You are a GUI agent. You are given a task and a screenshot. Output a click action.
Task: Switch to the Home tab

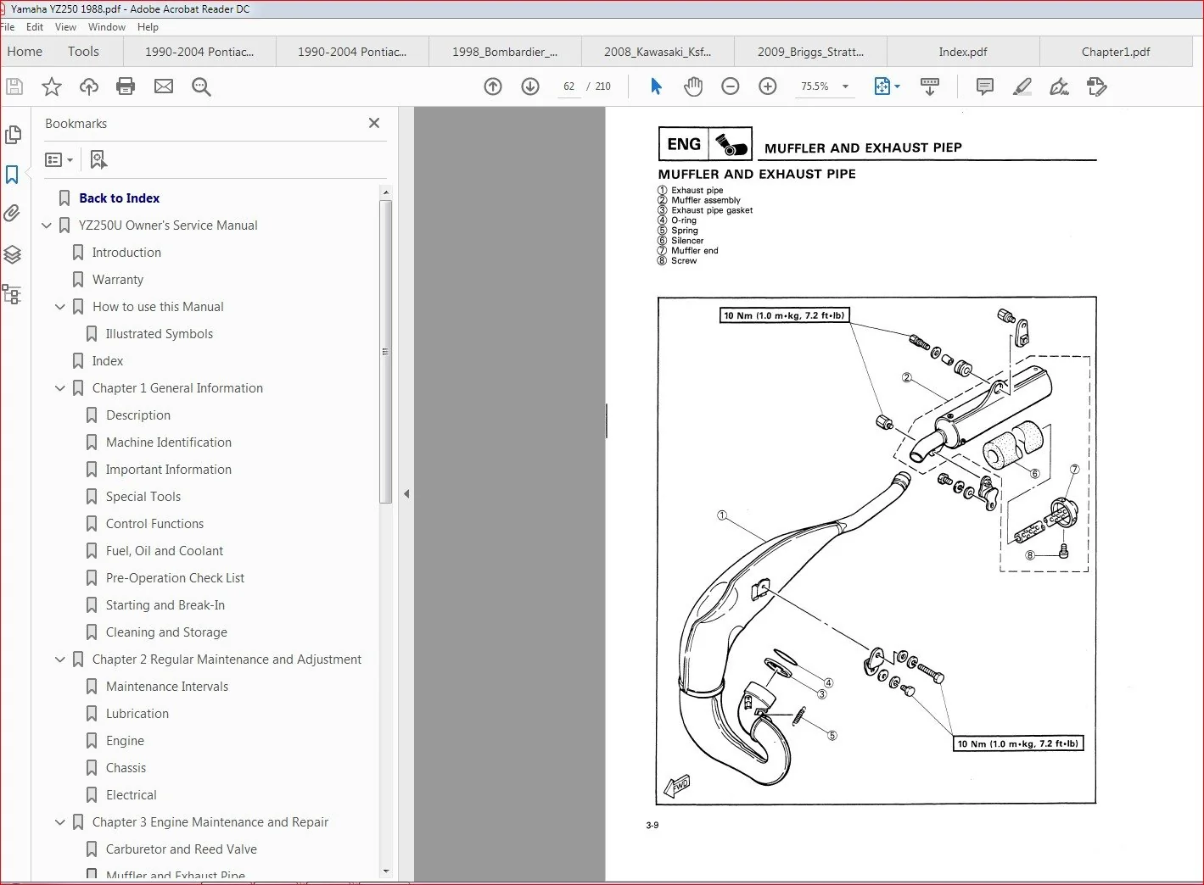(x=25, y=52)
